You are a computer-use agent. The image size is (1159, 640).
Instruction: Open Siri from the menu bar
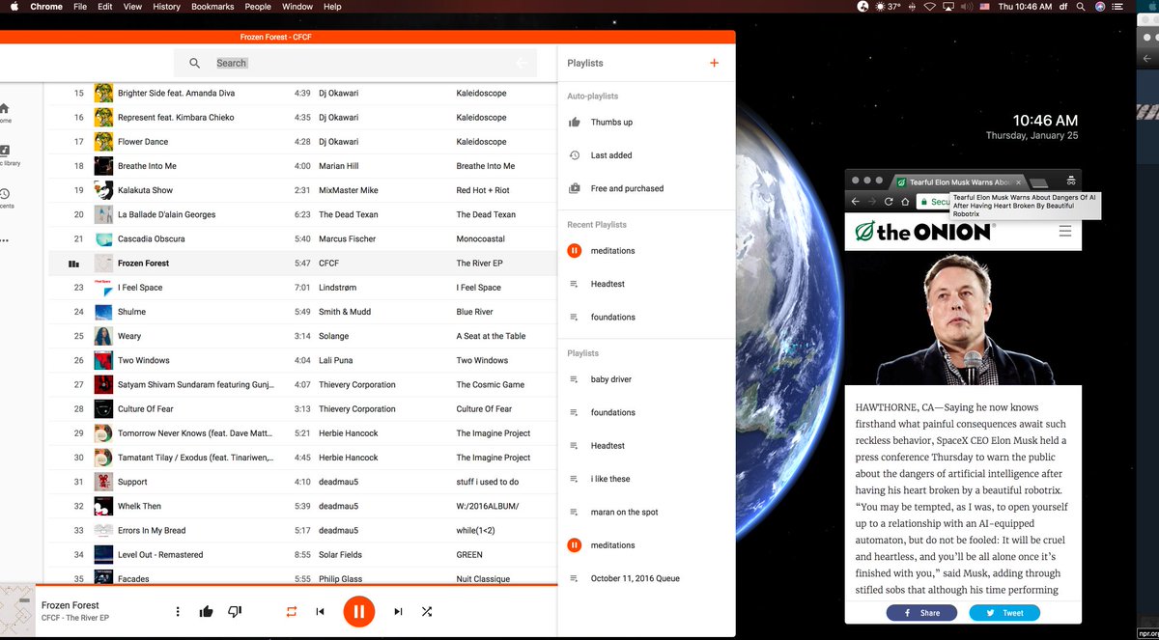pos(1100,7)
